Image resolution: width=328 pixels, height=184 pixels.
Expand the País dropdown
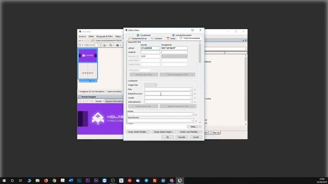point(191,89)
